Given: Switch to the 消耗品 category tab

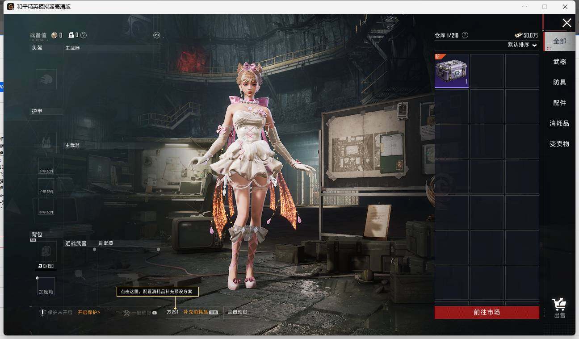Looking at the screenshot, I should (x=559, y=123).
